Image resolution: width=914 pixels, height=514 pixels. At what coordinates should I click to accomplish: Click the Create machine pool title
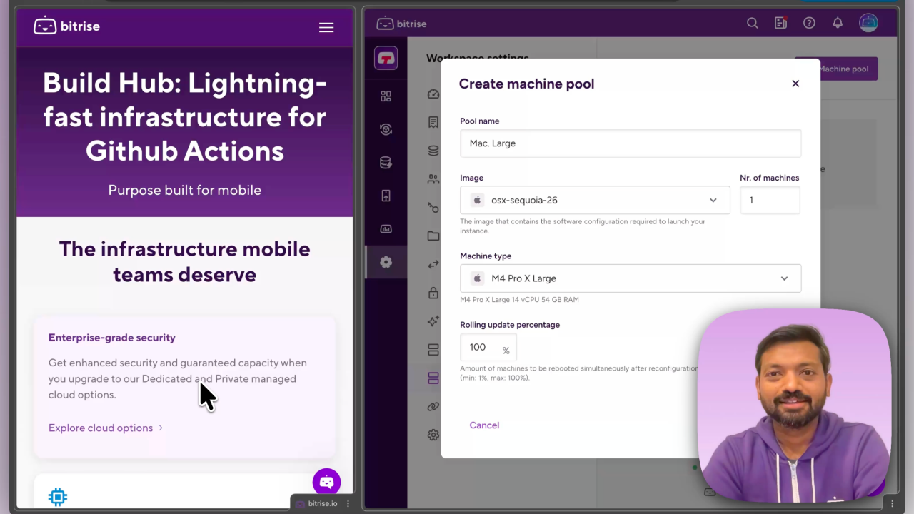click(526, 84)
